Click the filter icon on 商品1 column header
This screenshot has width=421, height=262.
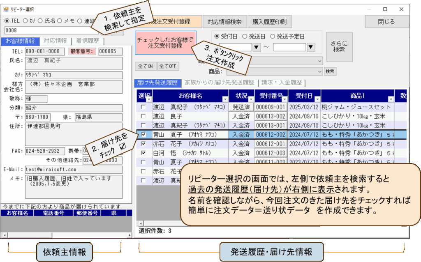click(x=390, y=99)
